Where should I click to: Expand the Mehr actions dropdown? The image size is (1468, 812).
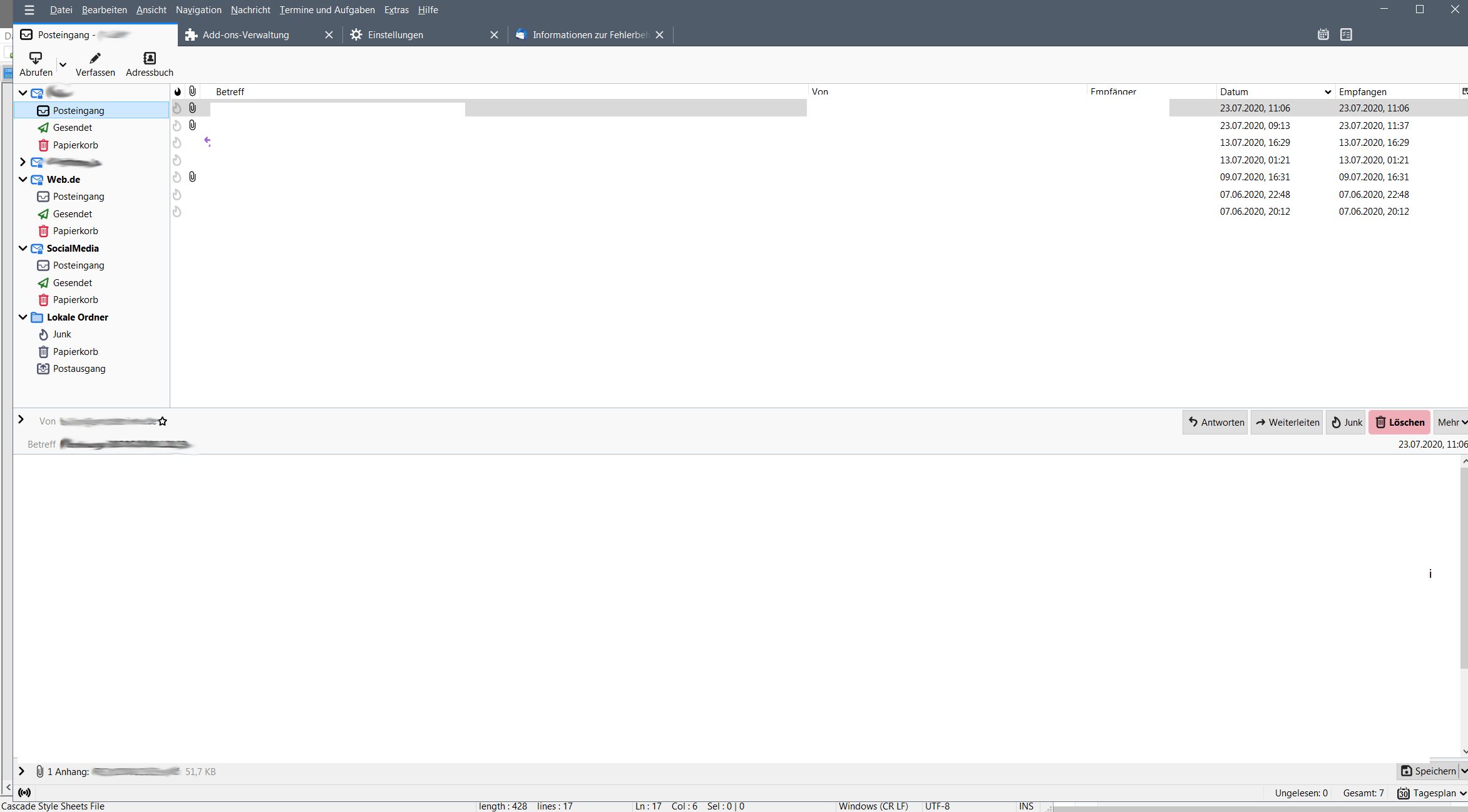[1451, 423]
